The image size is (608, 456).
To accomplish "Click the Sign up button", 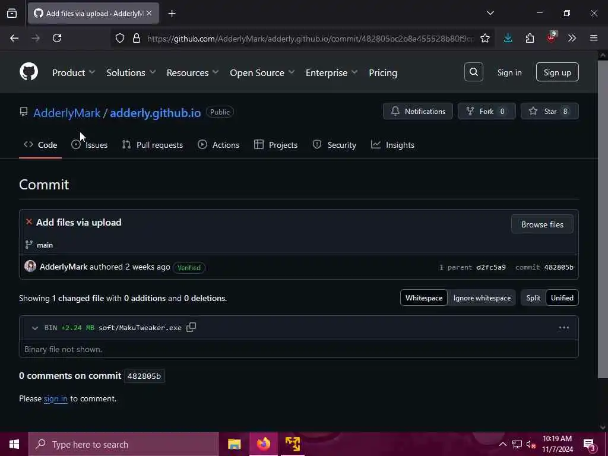I will point(557,72).
